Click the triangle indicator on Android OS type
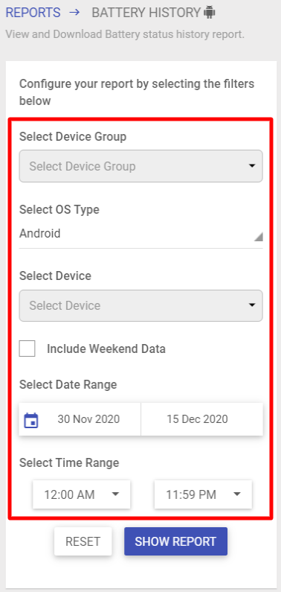The height and width of the screenshot is (592, 281). tap(258, 237)
